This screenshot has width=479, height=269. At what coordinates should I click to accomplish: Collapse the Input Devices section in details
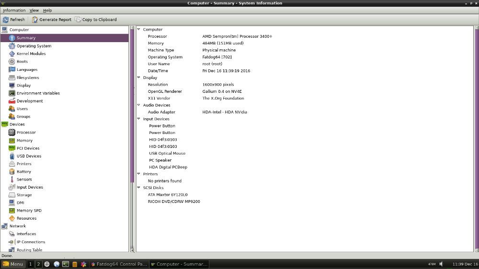pyautogui.click(x=139, y=119)
